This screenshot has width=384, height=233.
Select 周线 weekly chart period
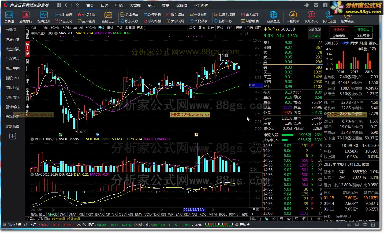pyautogui.click(x=110, y=28)
